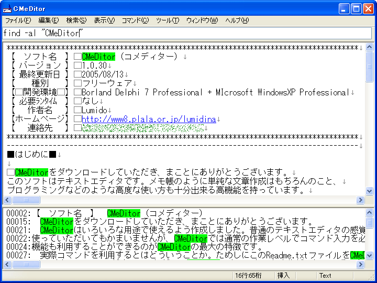Click version text 1.0.30

pos(94,66)
